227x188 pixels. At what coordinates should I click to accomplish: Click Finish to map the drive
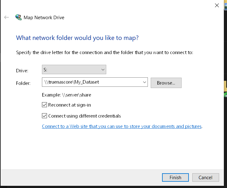point(175,177)
